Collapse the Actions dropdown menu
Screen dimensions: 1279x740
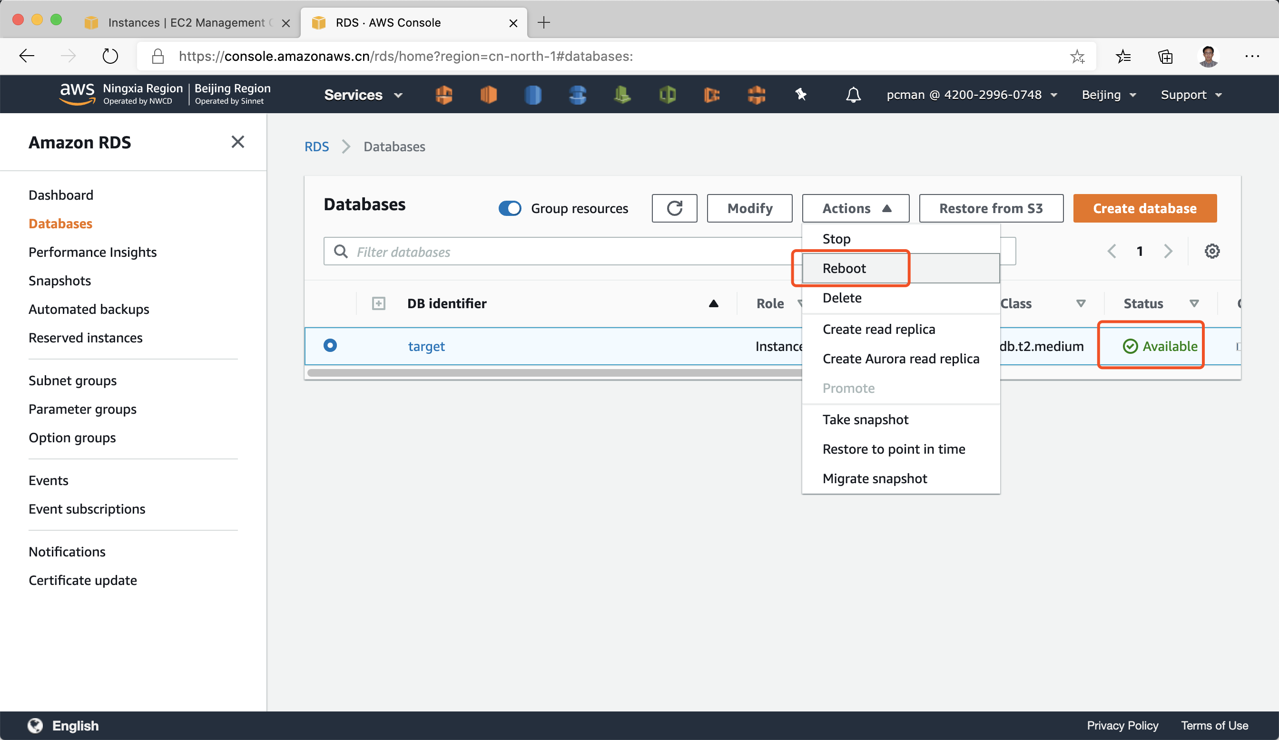855,208
